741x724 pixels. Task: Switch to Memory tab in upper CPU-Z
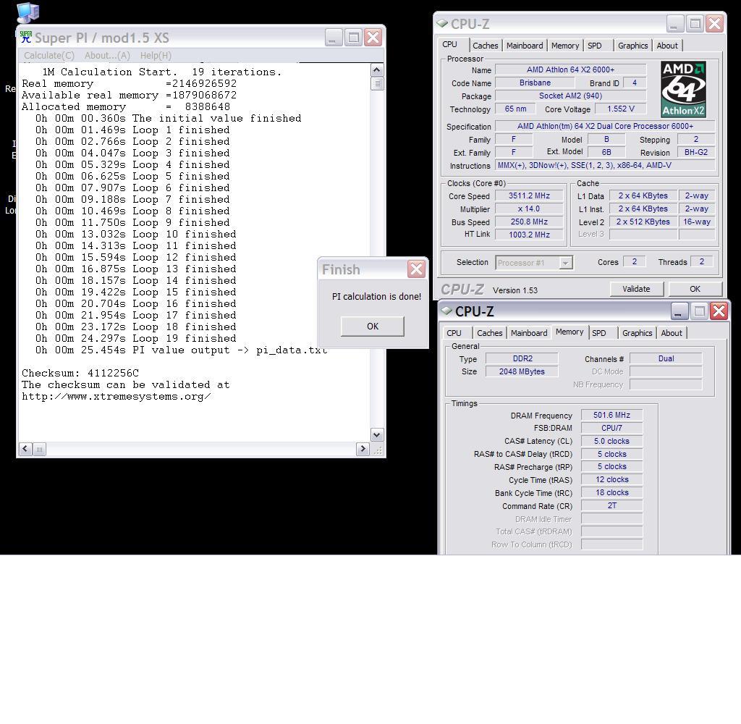(x=565, y=46)
